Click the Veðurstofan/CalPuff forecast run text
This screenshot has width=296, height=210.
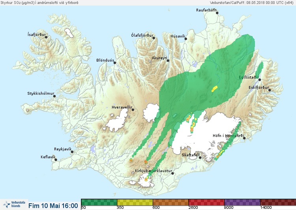tap(251, 3)
